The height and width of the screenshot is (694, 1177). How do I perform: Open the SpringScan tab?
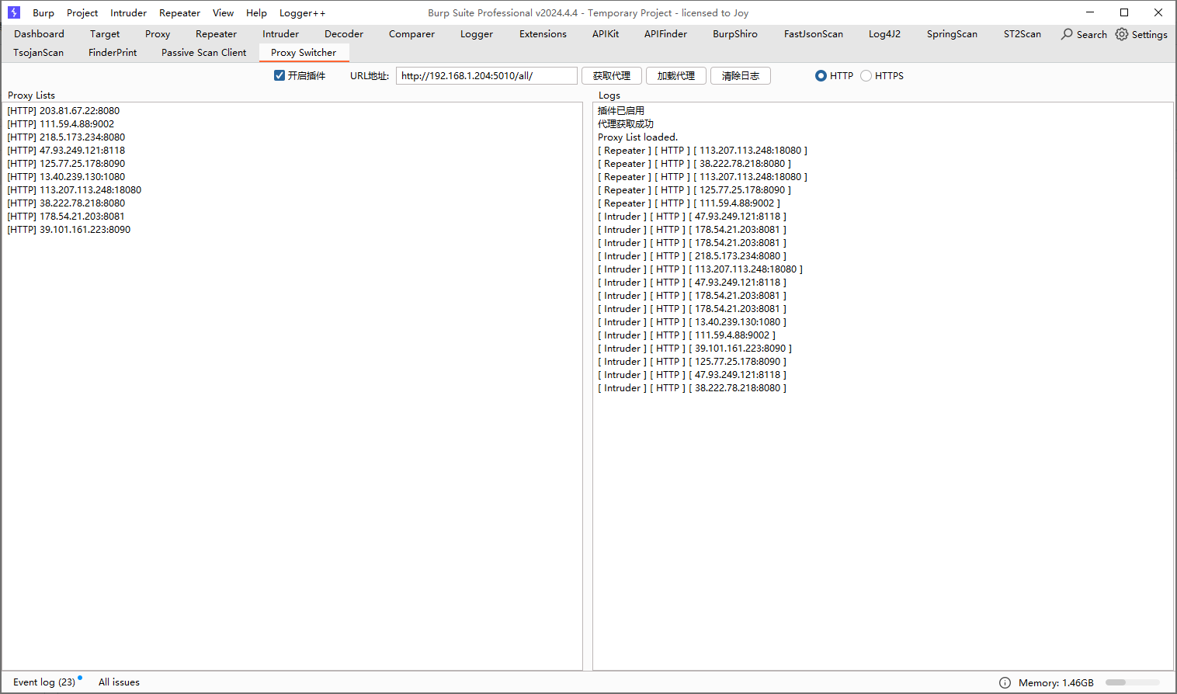(x=952, y=34)
